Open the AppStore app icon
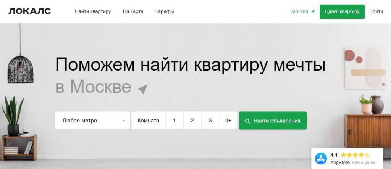This screenshot has height=169, width=391. pyautogui.click(x=321, y=158)
